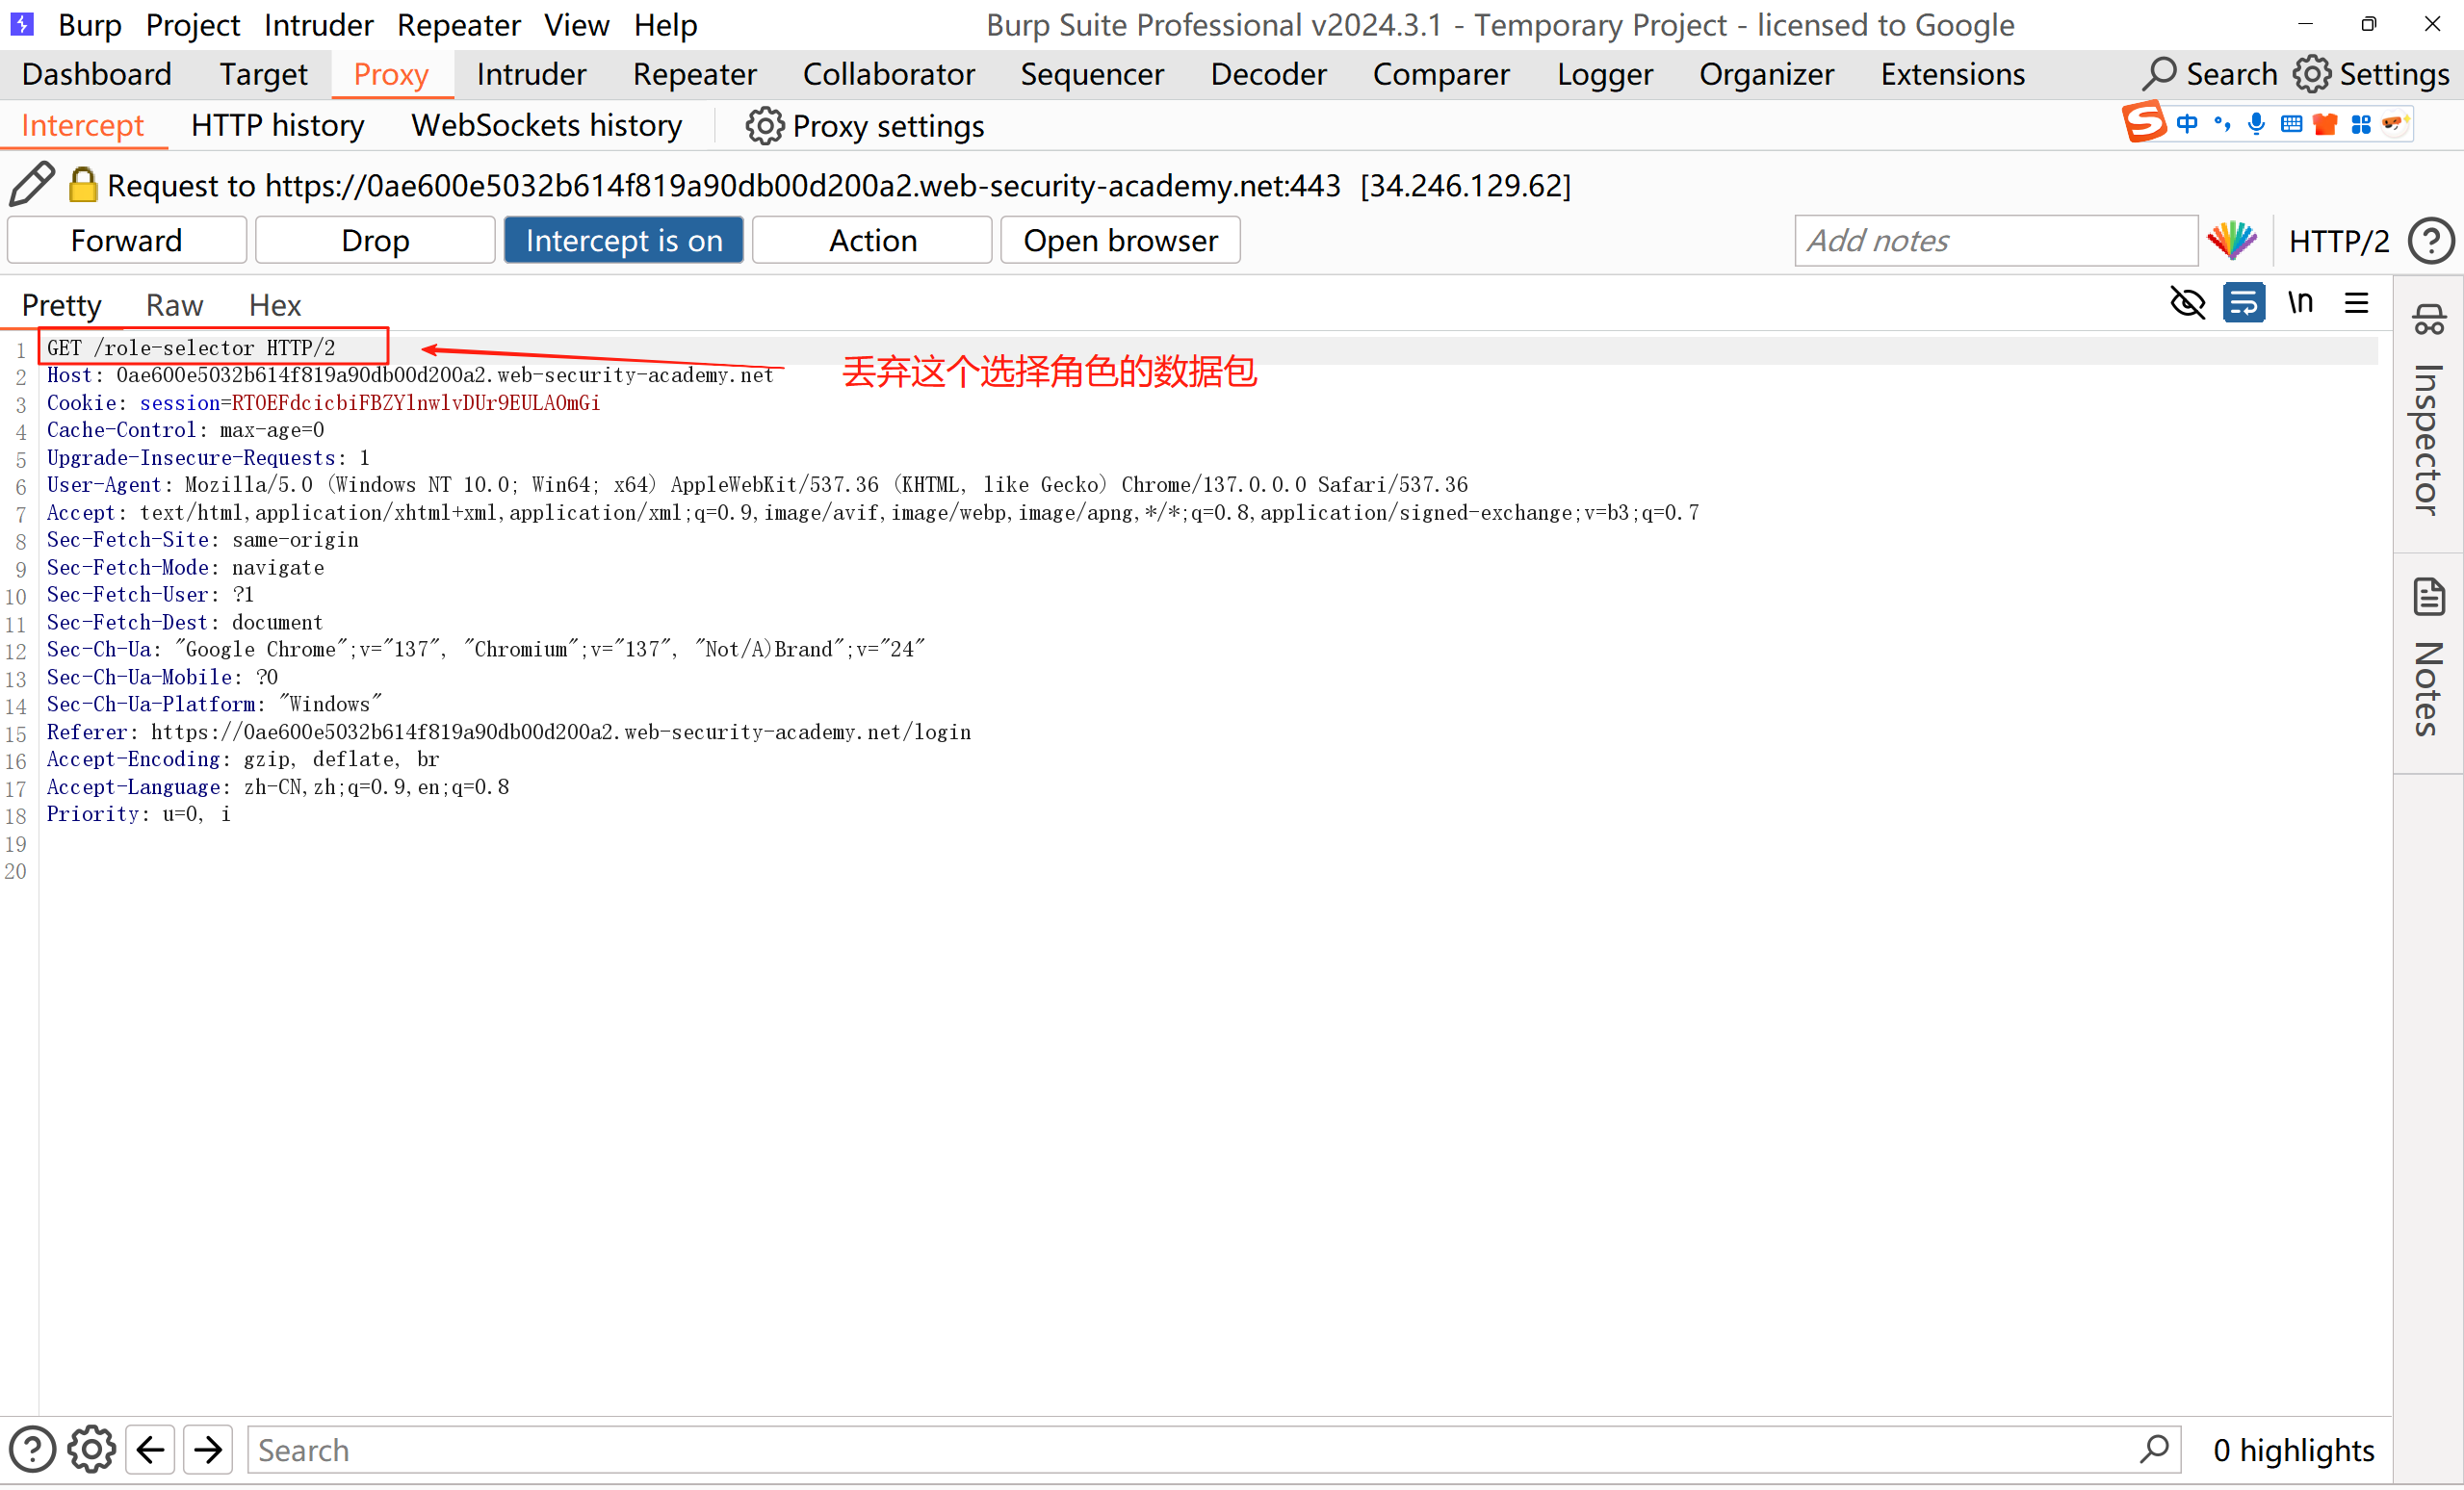Go to previous search match arrow
Viewport: 2464px width, 1490px height.
(150, 1450)
